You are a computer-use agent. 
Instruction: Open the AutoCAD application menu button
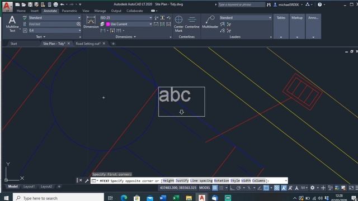[7, 6]
